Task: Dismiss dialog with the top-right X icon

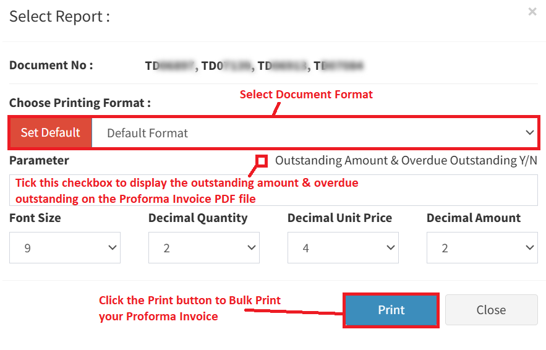Action: click(x=532, y=12)
